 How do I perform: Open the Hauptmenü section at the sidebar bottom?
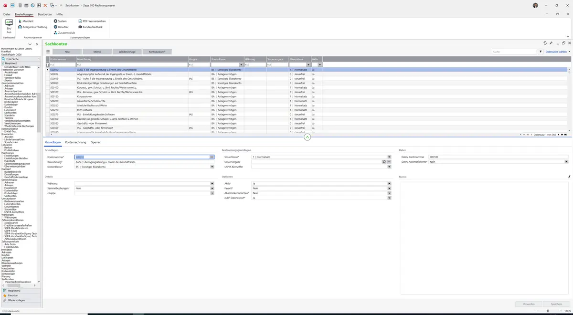pos(20,290)
